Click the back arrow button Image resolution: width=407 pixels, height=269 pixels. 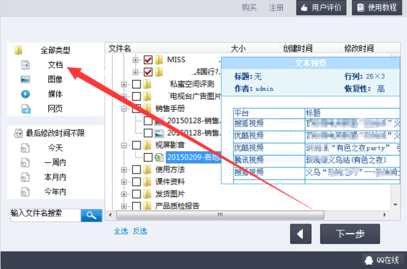coord(301,234)
